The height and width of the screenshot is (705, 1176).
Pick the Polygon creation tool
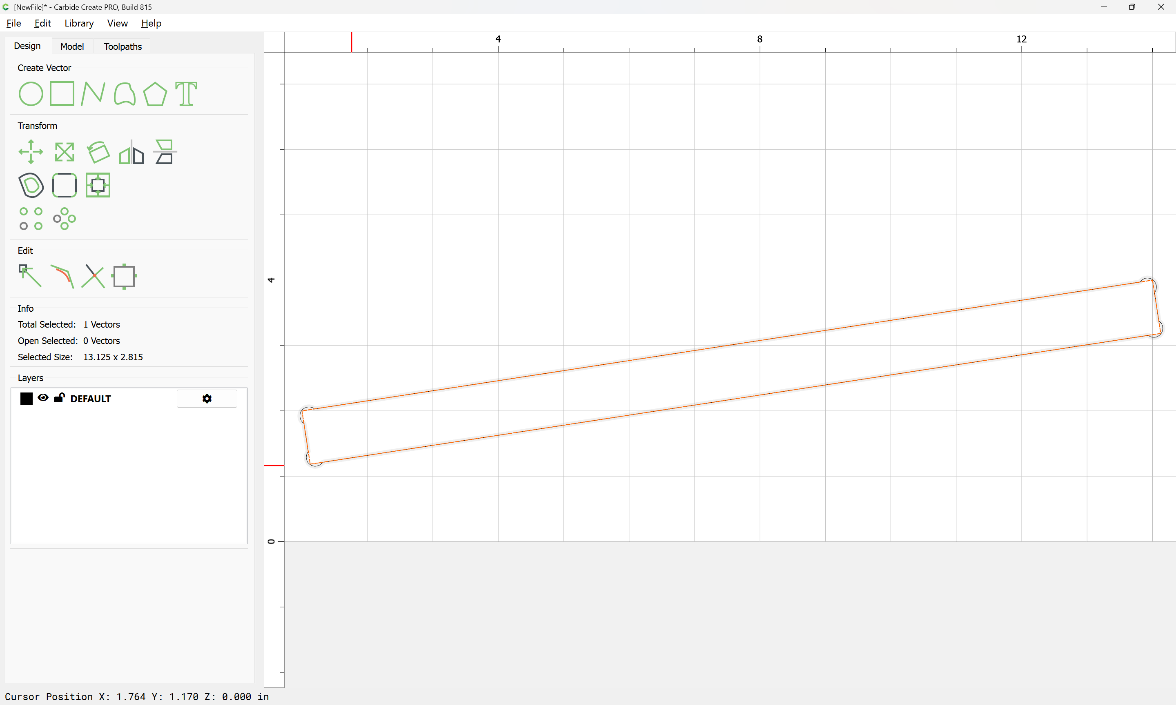[155, 93]
